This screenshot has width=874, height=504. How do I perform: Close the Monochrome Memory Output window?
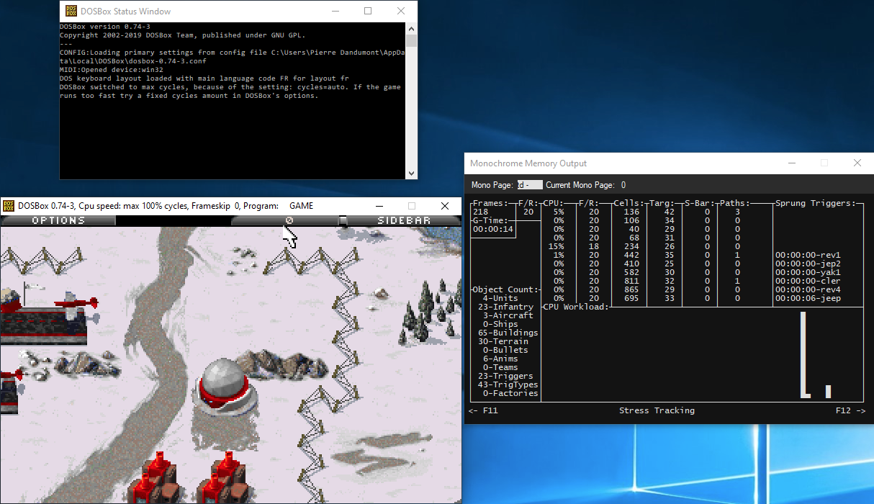(x=857, y=163)
